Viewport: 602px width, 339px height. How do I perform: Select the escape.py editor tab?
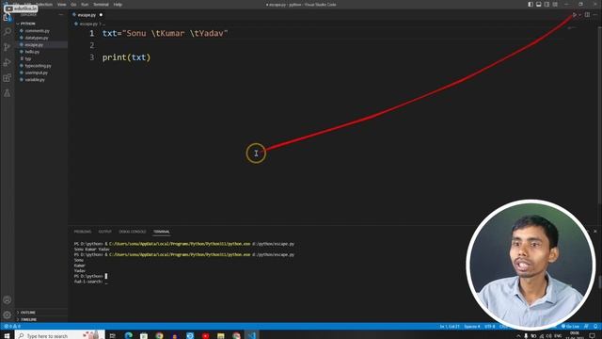tap(87, 15)
